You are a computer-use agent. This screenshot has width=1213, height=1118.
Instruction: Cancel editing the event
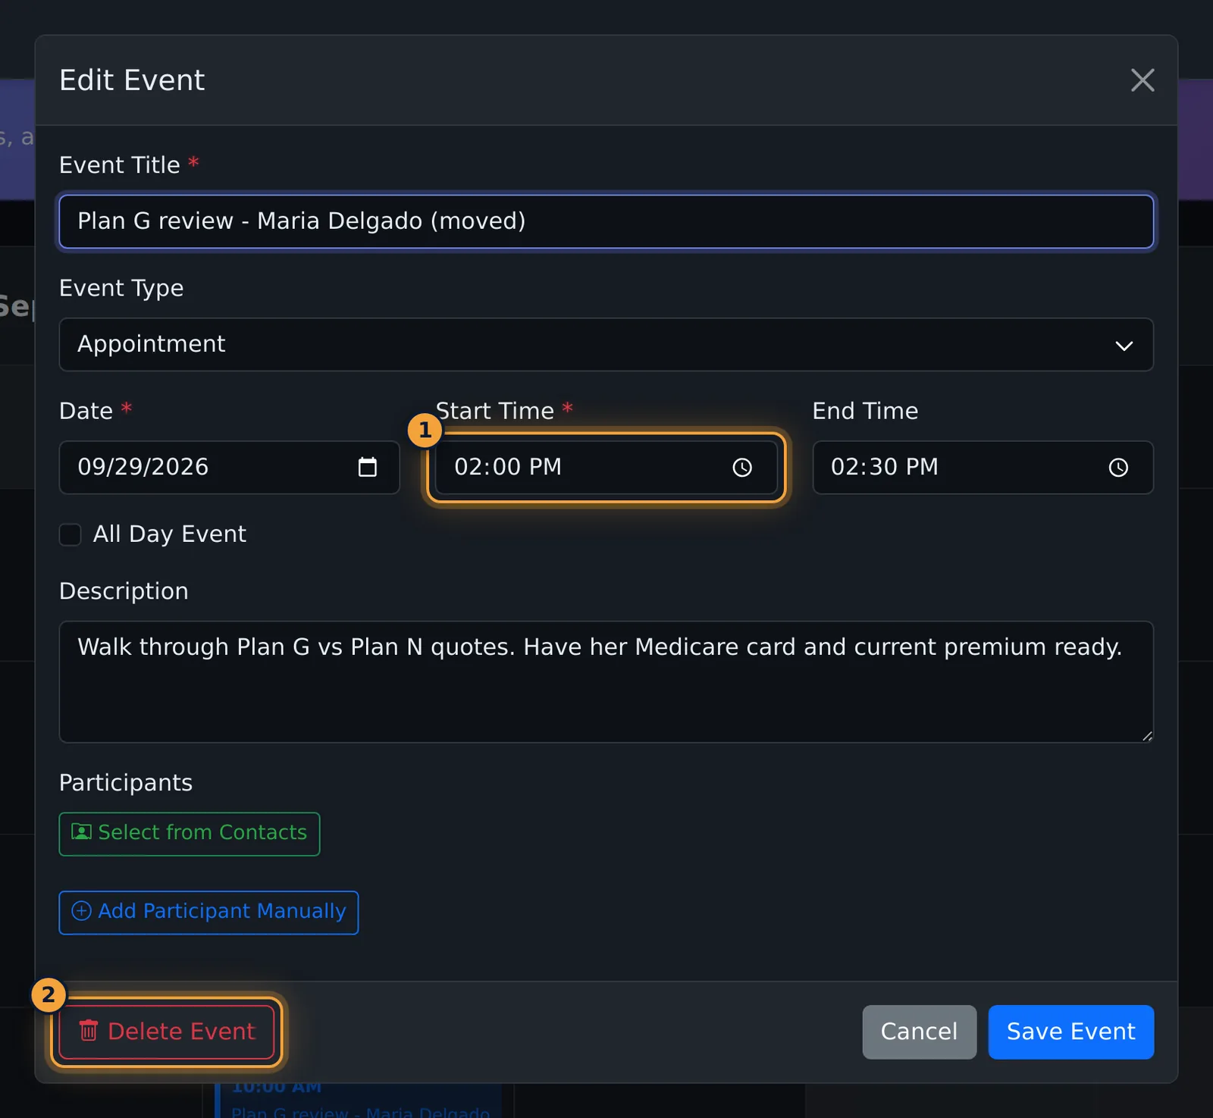919,1032
